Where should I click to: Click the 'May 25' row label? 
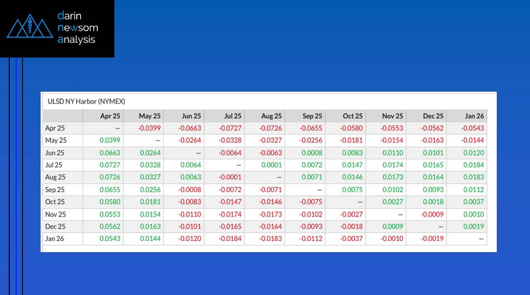click(55, 140)
